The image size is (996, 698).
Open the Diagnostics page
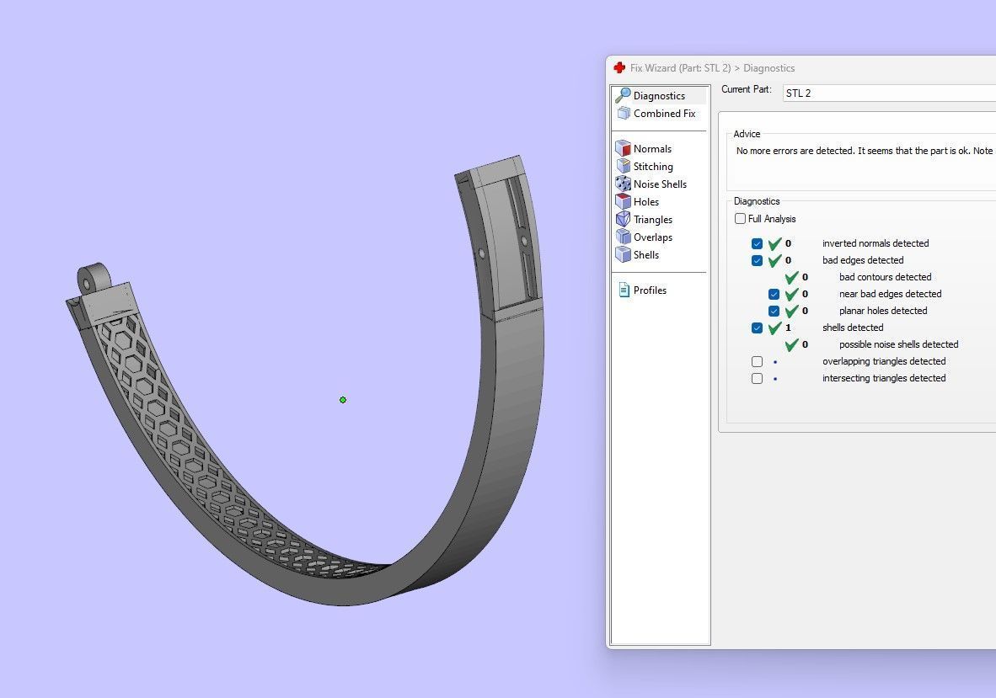coord(659,96)
